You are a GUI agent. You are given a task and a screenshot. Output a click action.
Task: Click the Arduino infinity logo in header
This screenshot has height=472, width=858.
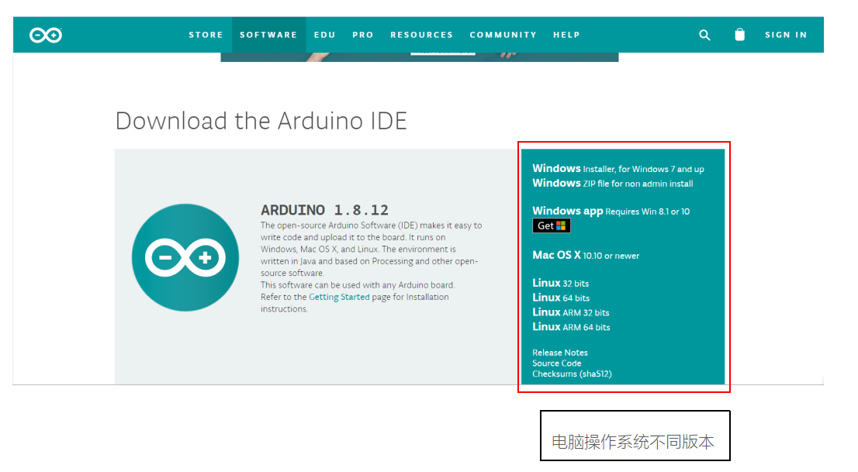click(x=46, y=35)
